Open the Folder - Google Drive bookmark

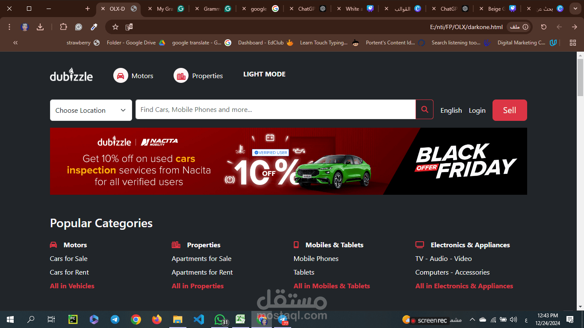pos(136,43)
